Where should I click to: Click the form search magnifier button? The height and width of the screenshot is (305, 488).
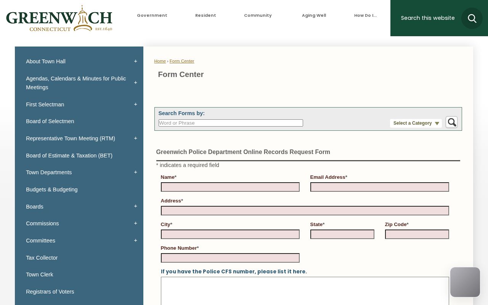point(451,122)
